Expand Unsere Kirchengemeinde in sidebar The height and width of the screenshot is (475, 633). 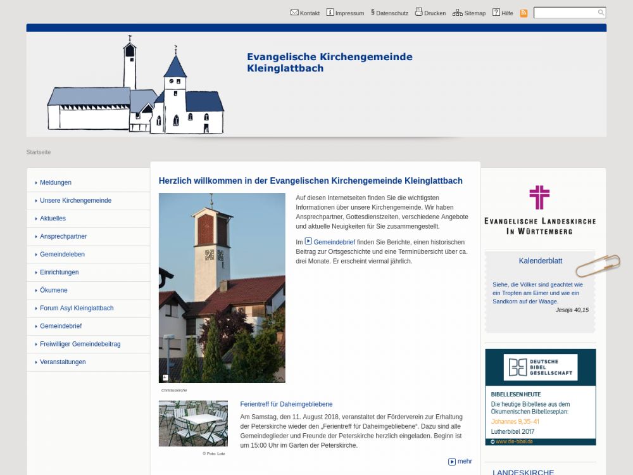[75, 200]
